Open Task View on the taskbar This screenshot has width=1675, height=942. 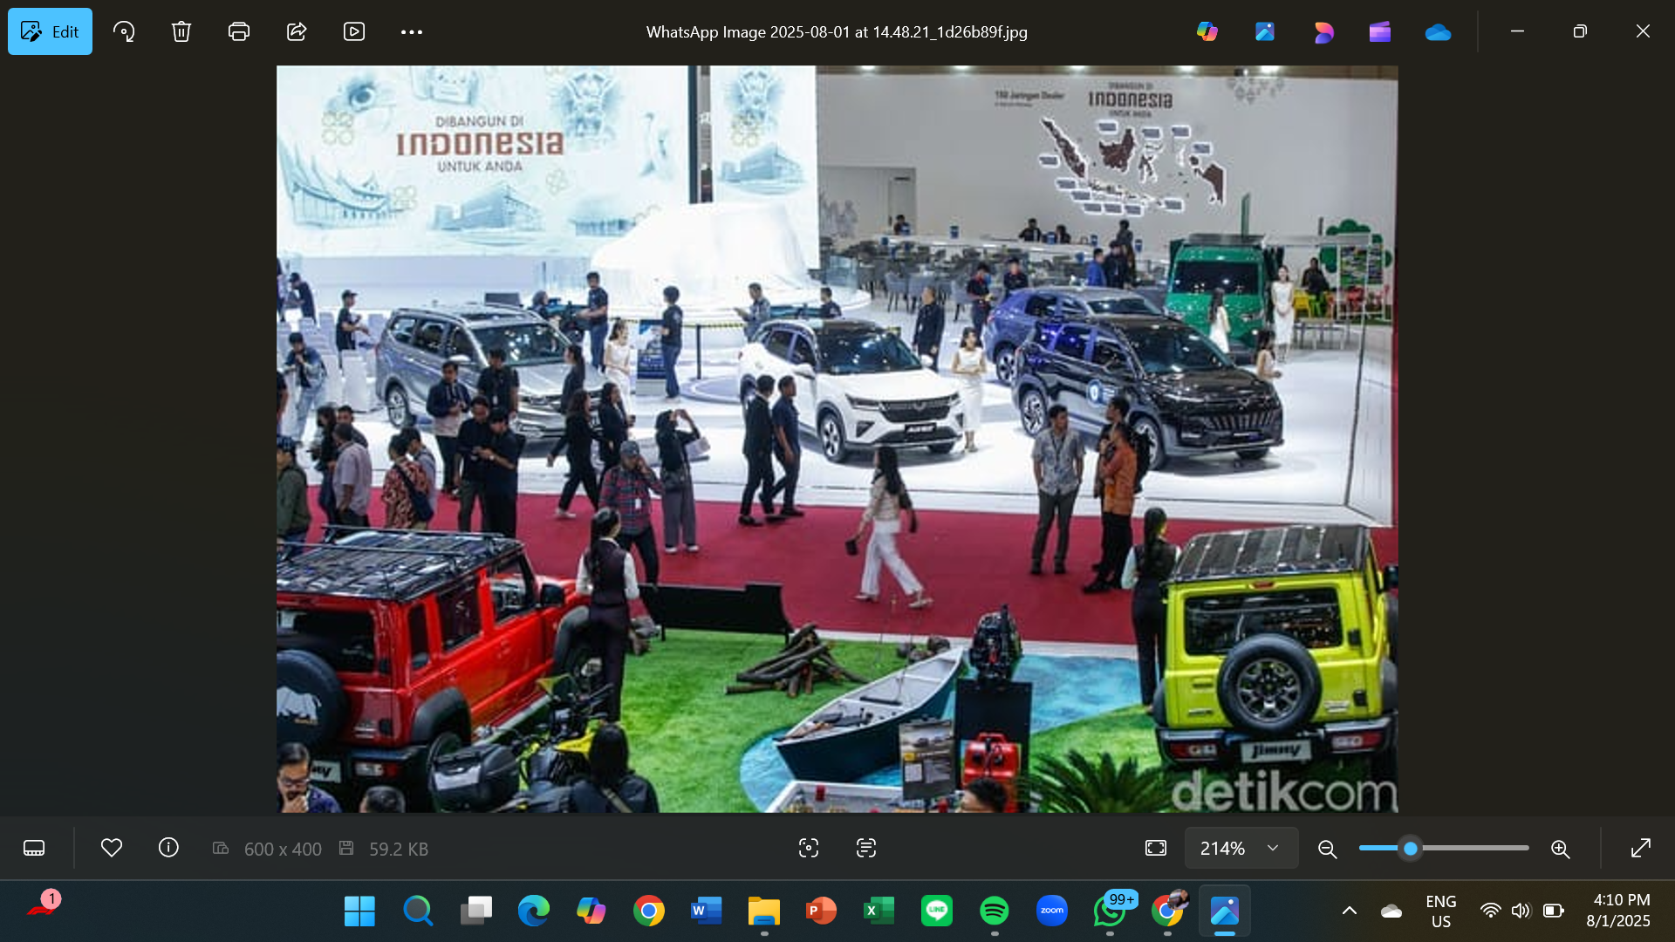tap(476, 911)
